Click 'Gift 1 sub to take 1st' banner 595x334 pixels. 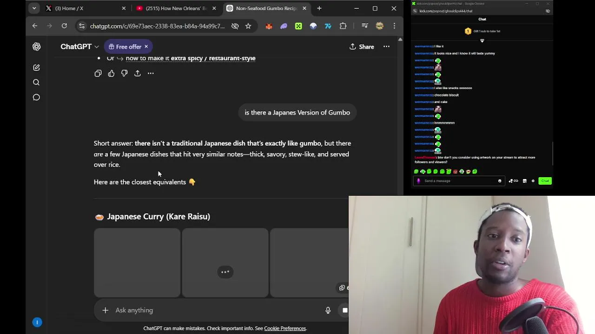[x=482, y=31]
